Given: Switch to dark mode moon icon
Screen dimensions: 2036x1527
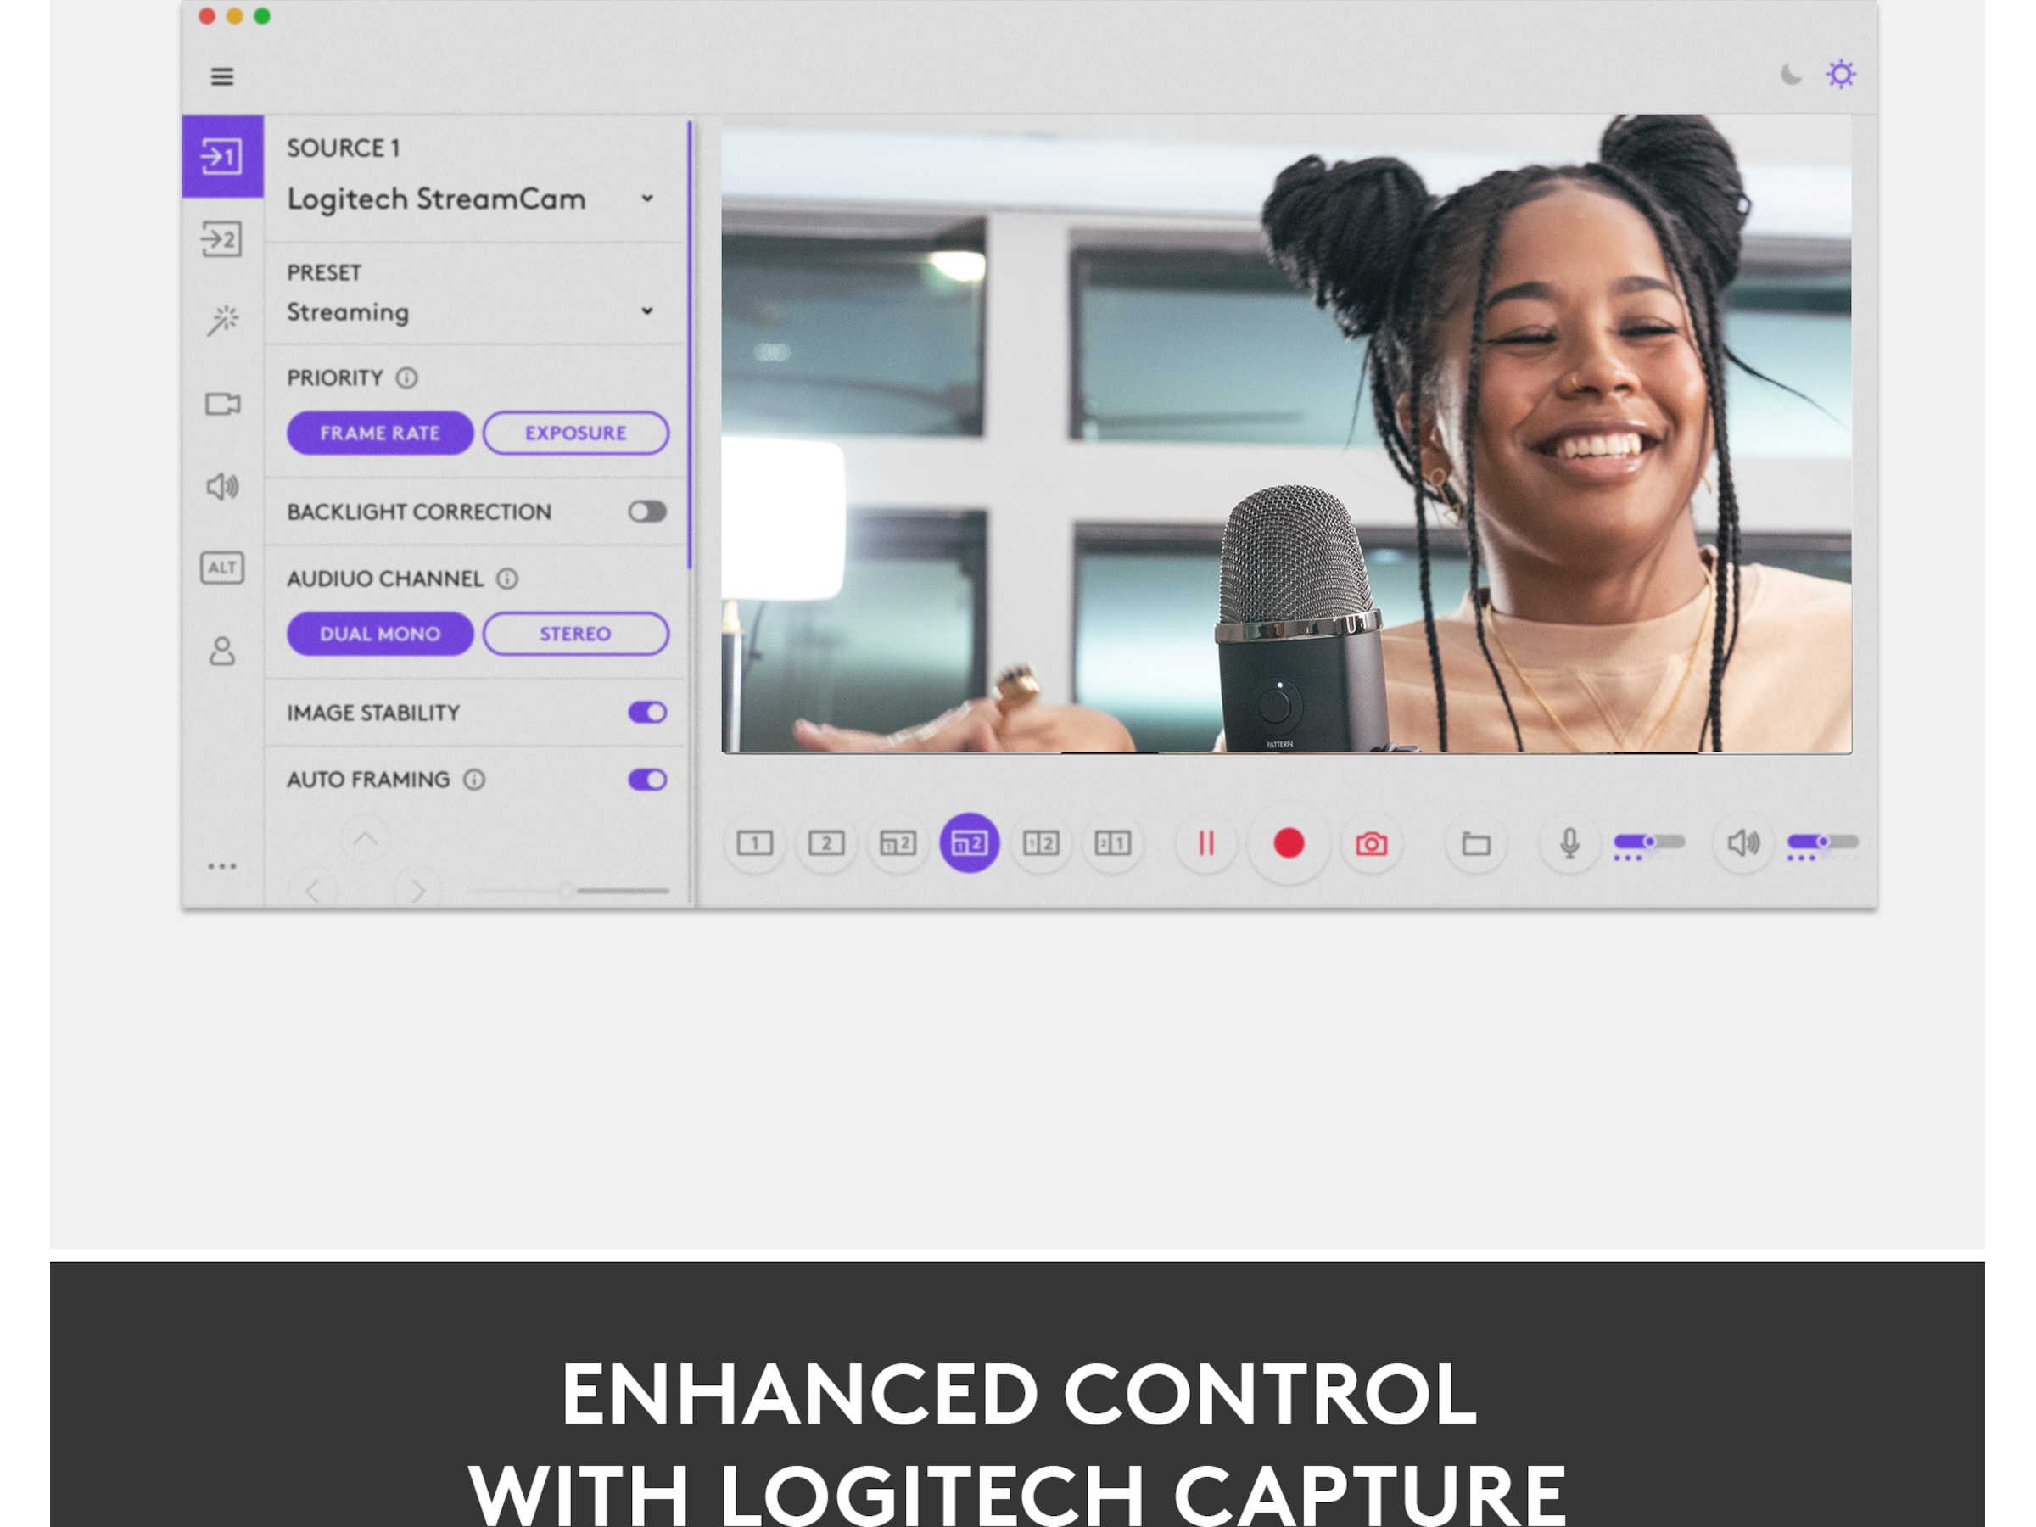Looking at the screenshot, I should (1790, 75).
